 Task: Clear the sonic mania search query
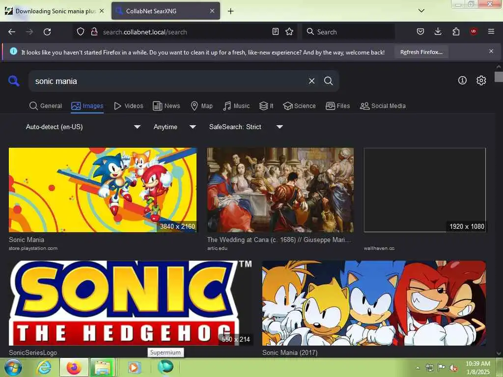[311, 81]
